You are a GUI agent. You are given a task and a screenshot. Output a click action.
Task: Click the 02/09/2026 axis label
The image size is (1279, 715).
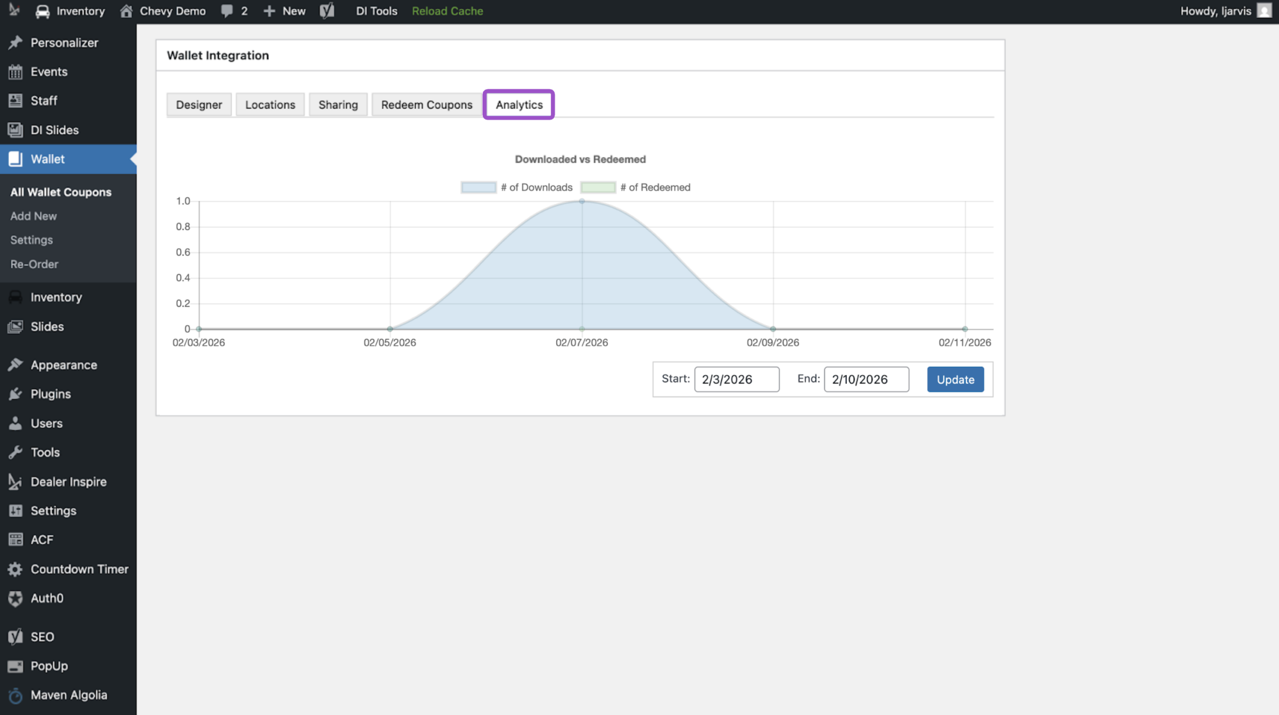pyautogui.click(x=772, y=343)
